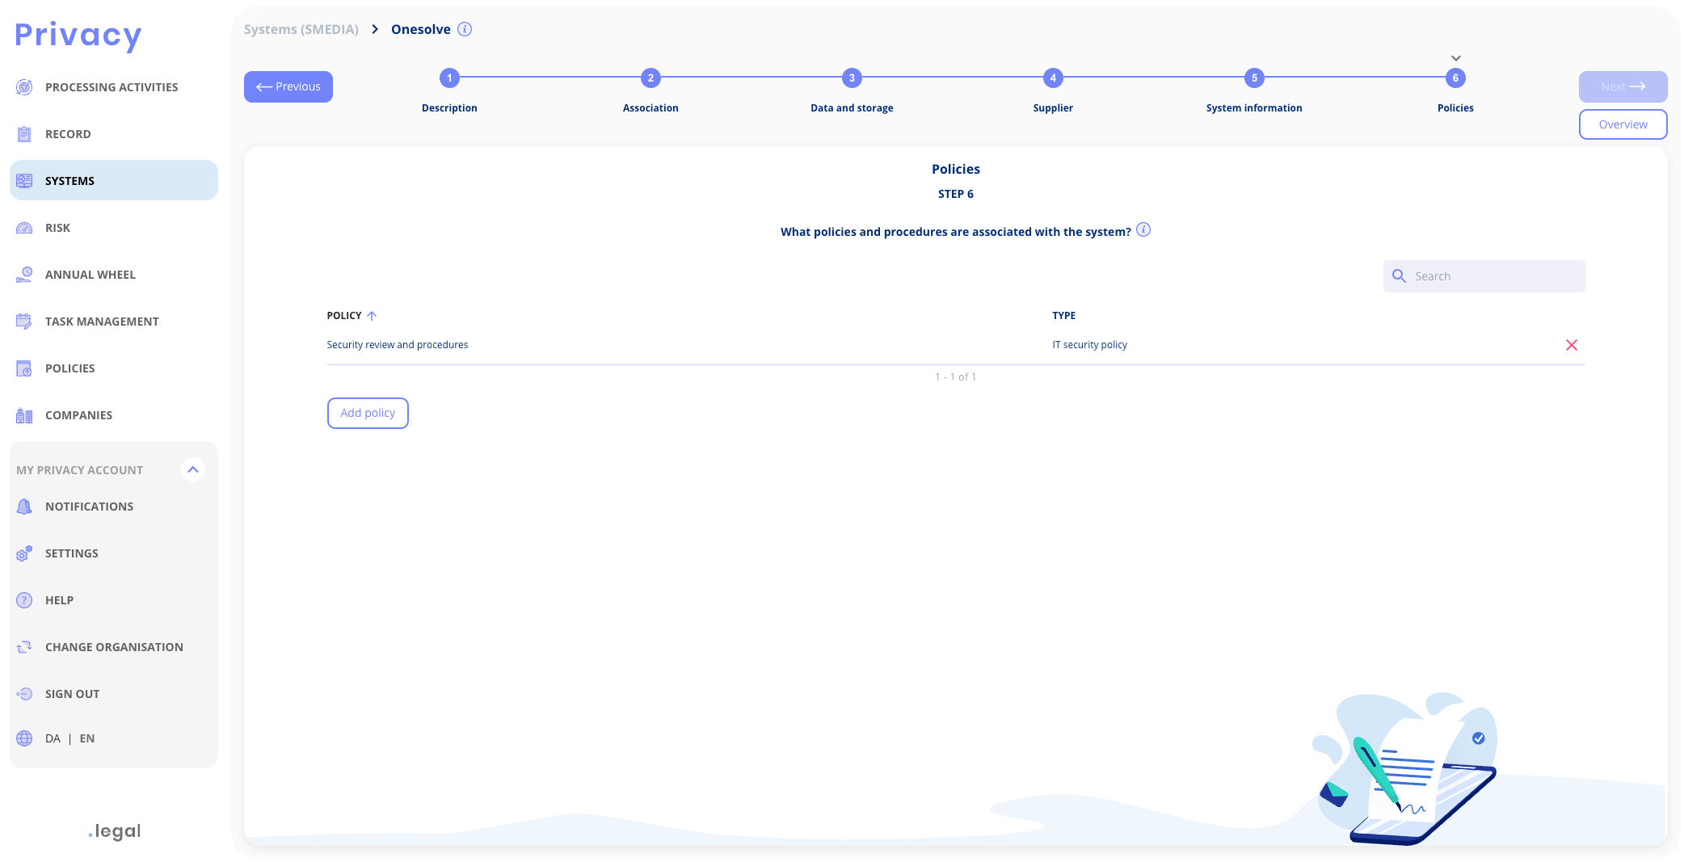Open Task Management section

(x=114, y=322)
